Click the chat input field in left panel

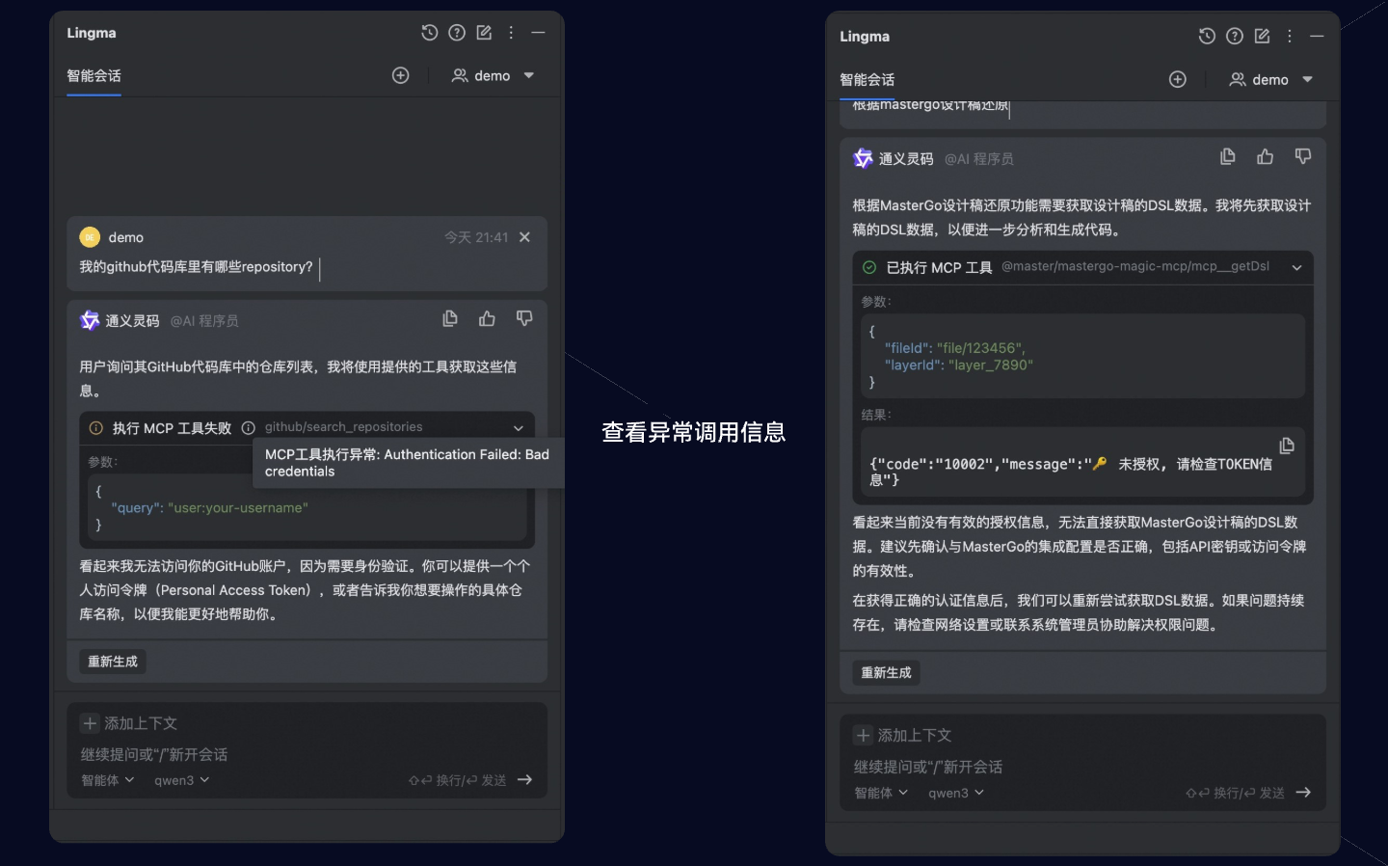[307, 754]
